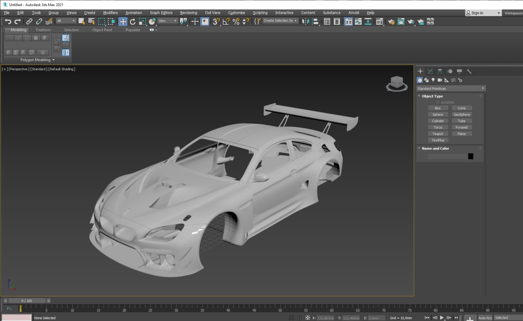
Task: Play the animation
Action: click(x=442, y=318)
